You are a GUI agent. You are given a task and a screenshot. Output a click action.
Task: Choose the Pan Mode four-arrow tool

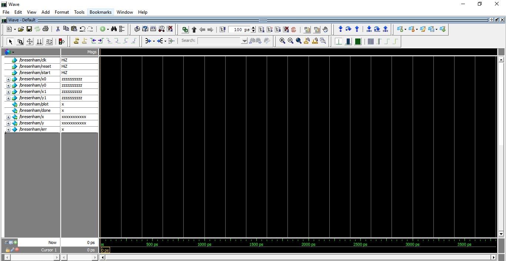(x=30, y=41)
